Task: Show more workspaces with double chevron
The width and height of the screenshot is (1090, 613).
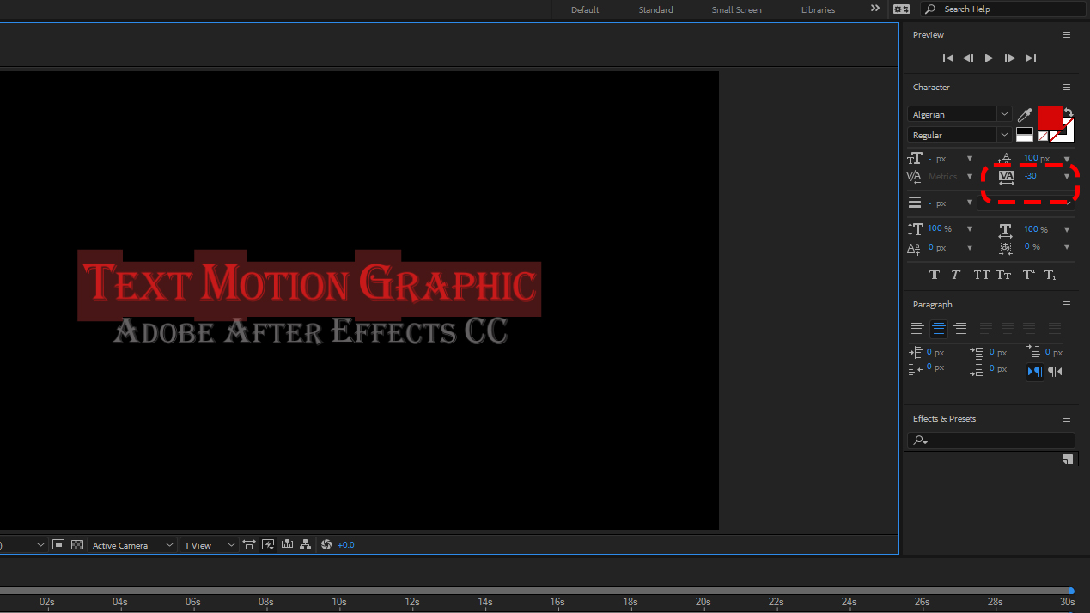Action: click(874, 9)
